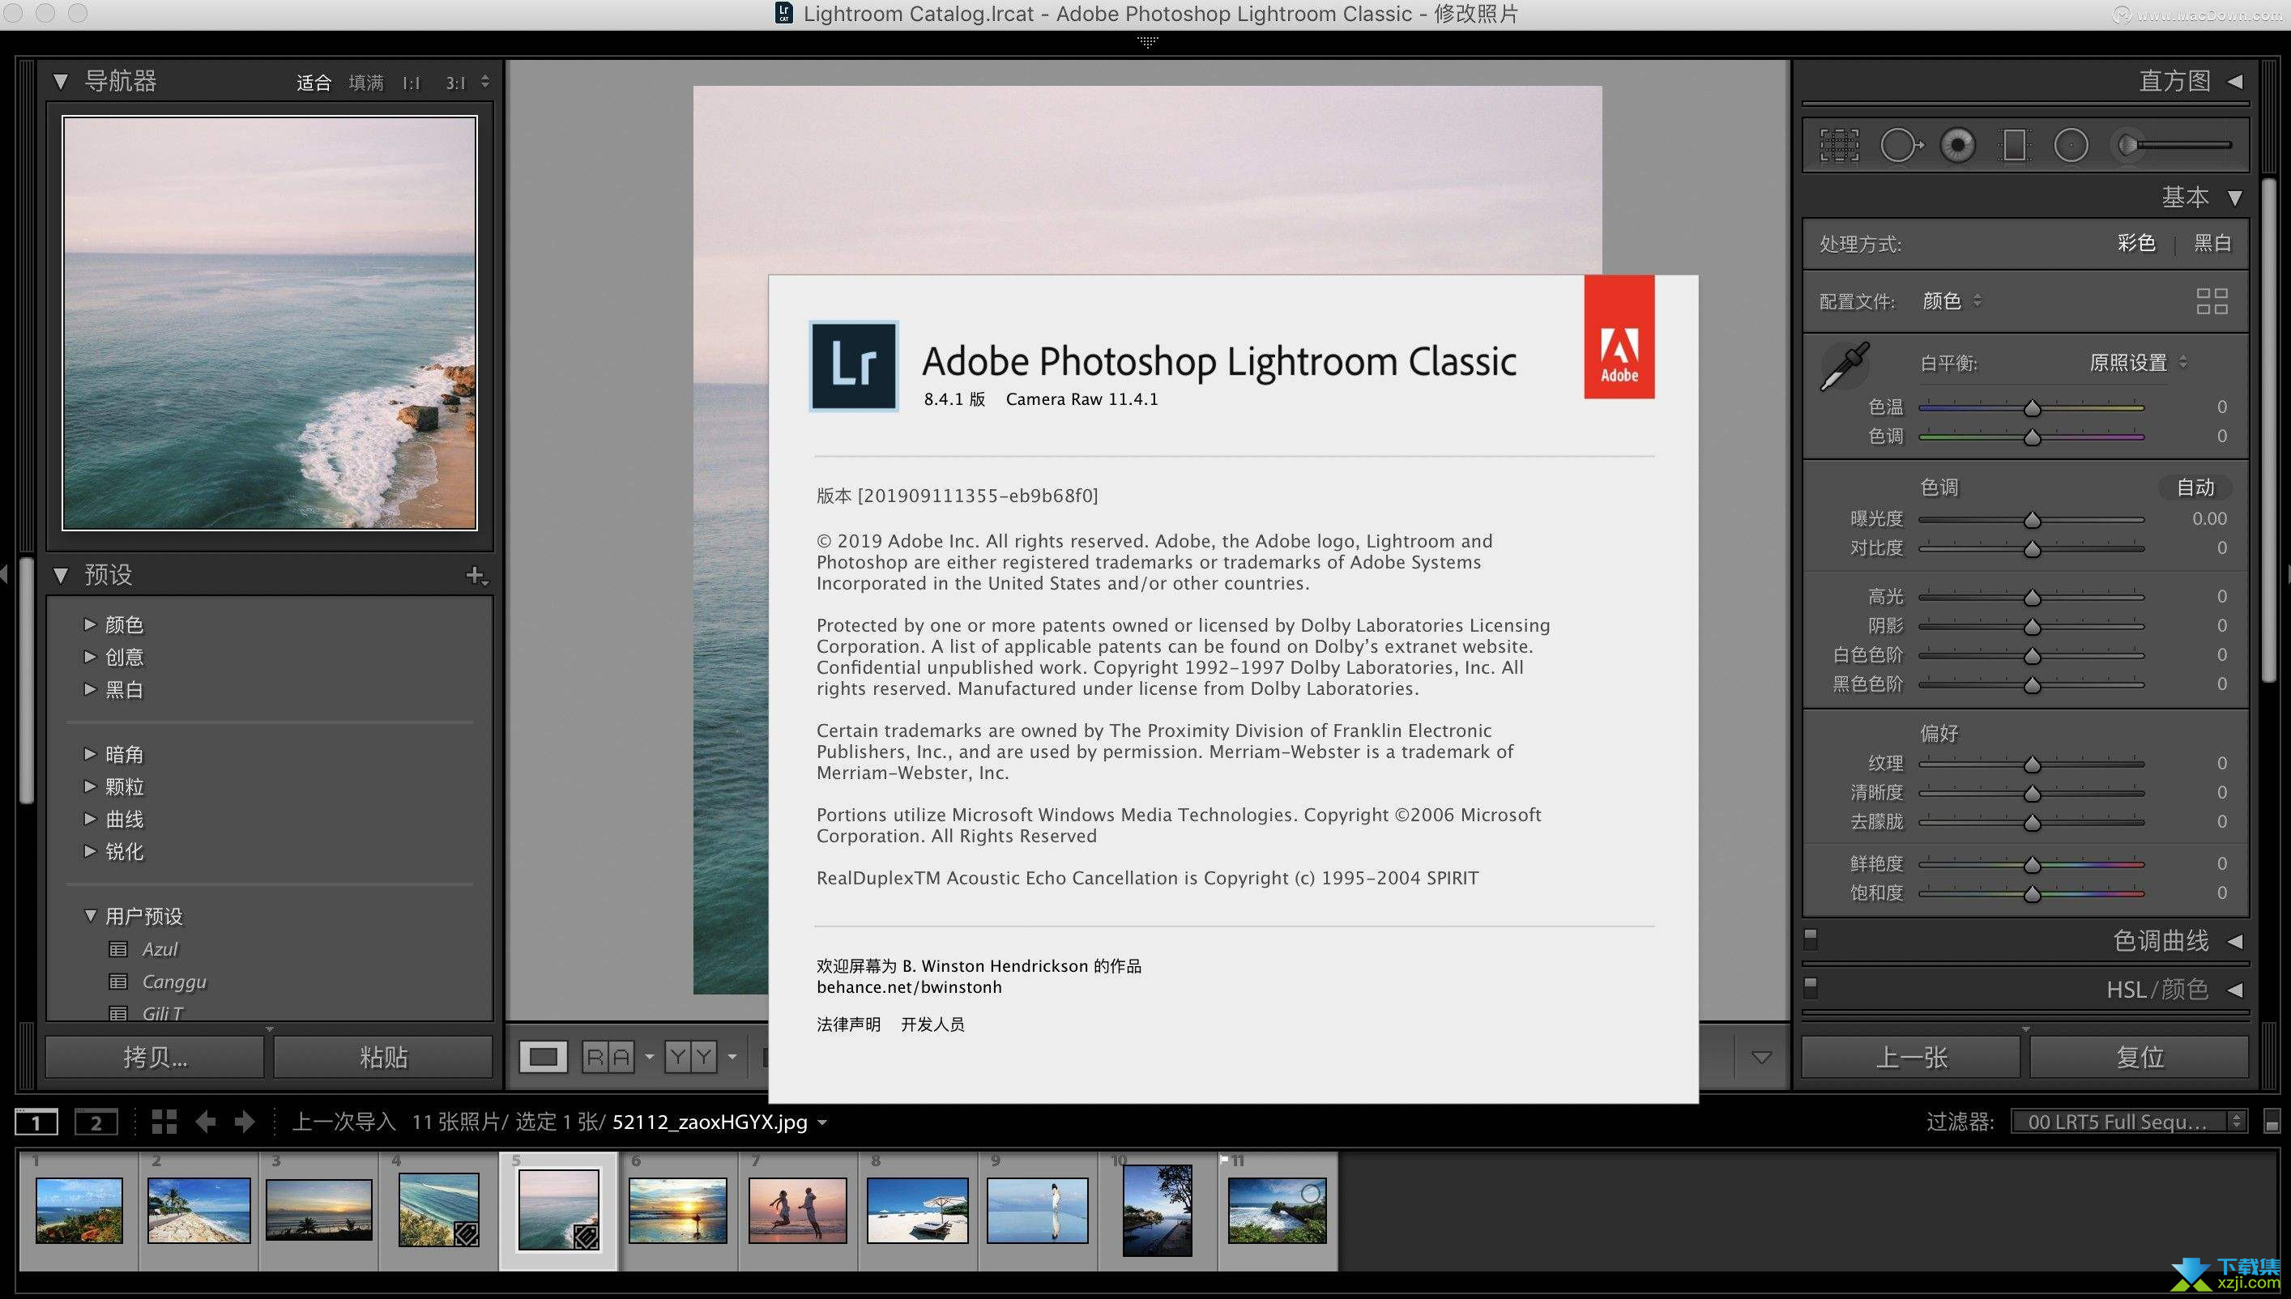Open white balance 原照设置 dropdown

click(x=2138, y=362)
